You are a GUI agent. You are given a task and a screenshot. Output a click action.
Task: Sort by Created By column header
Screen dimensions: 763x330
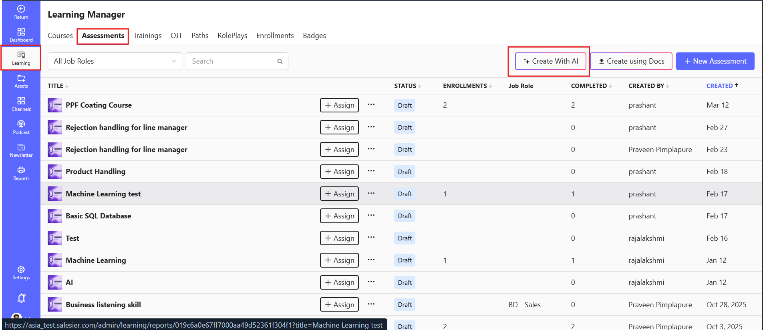tap(649, 86)
